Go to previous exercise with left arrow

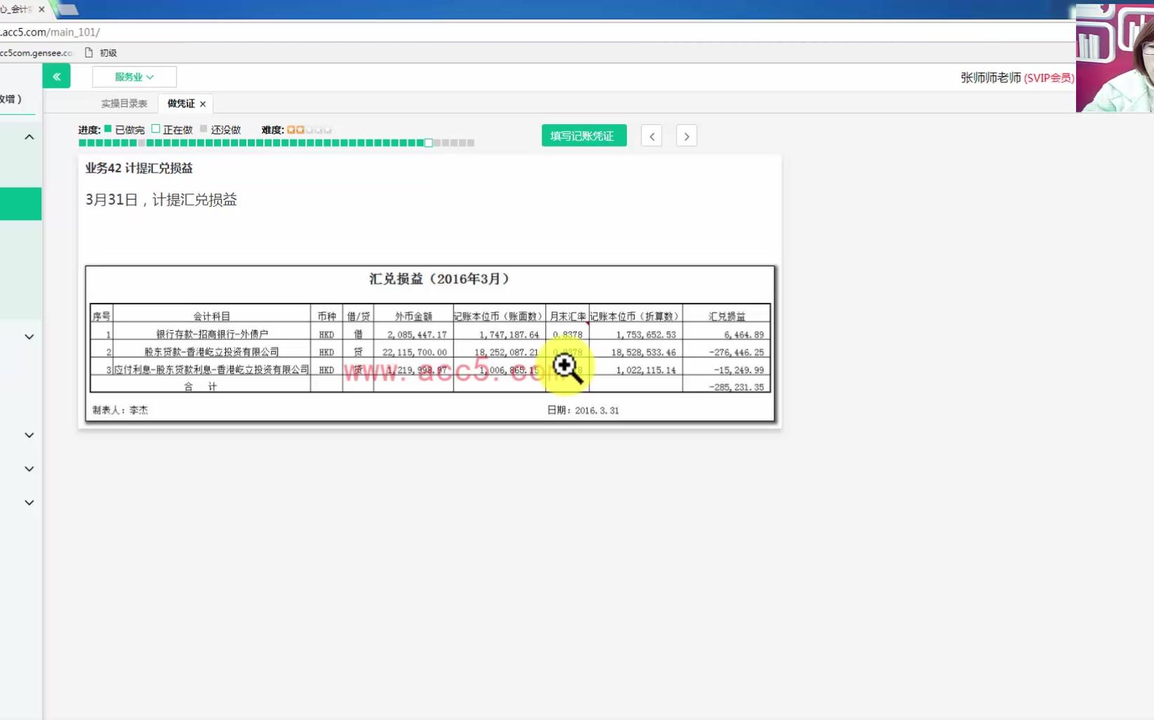[651, 135]
